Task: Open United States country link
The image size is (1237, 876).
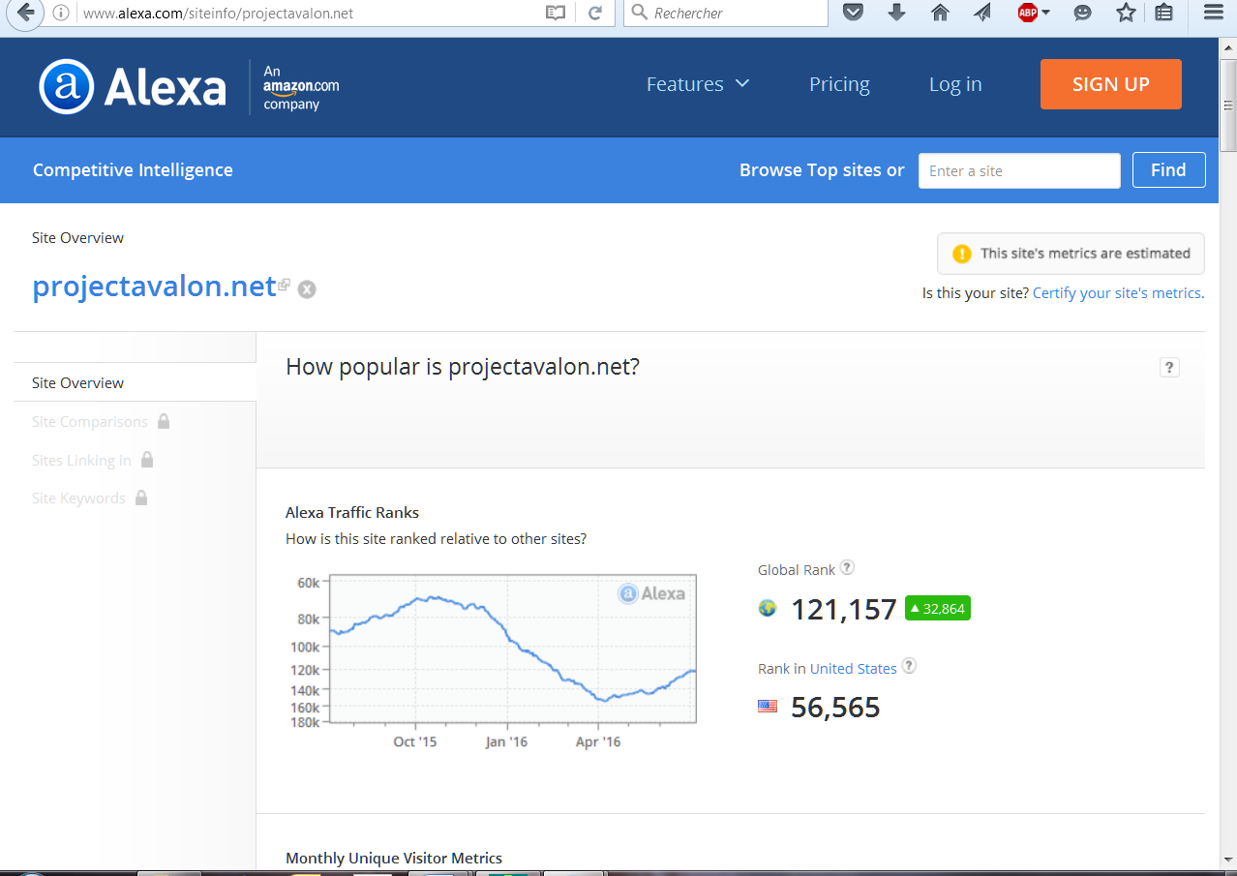Action: (x=853, y=669)
